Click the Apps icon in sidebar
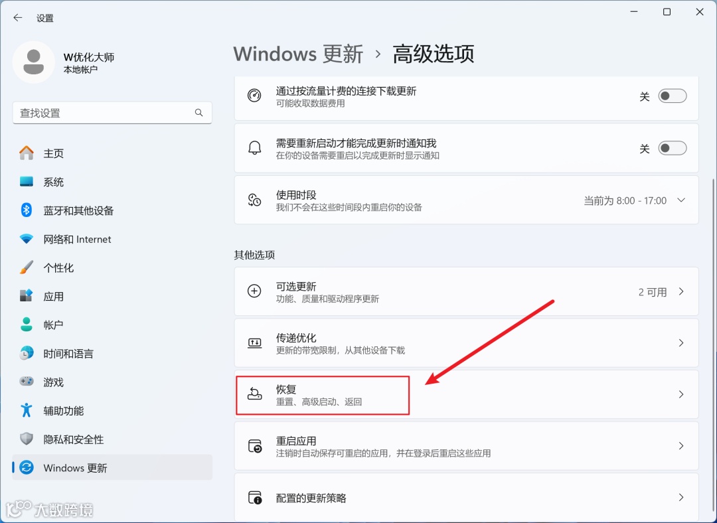 tap(27, 296)
